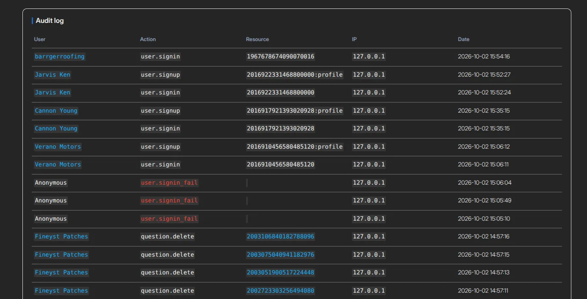Image resolution: width=587 pixels, height=299 pixels.
Task: Click Fineyst Patches in the 14:57:15 row
Action: click(x=61, y=255)
